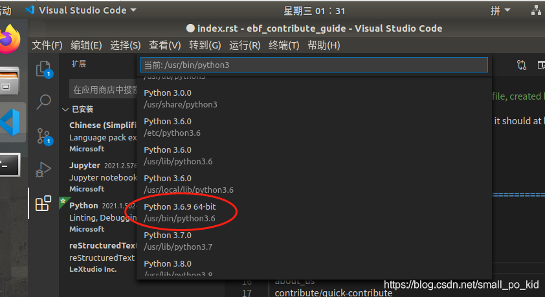This screenshot has width=545, height=297.
Task: Open the Jupyter extension entry
Action: pos(98,177)
